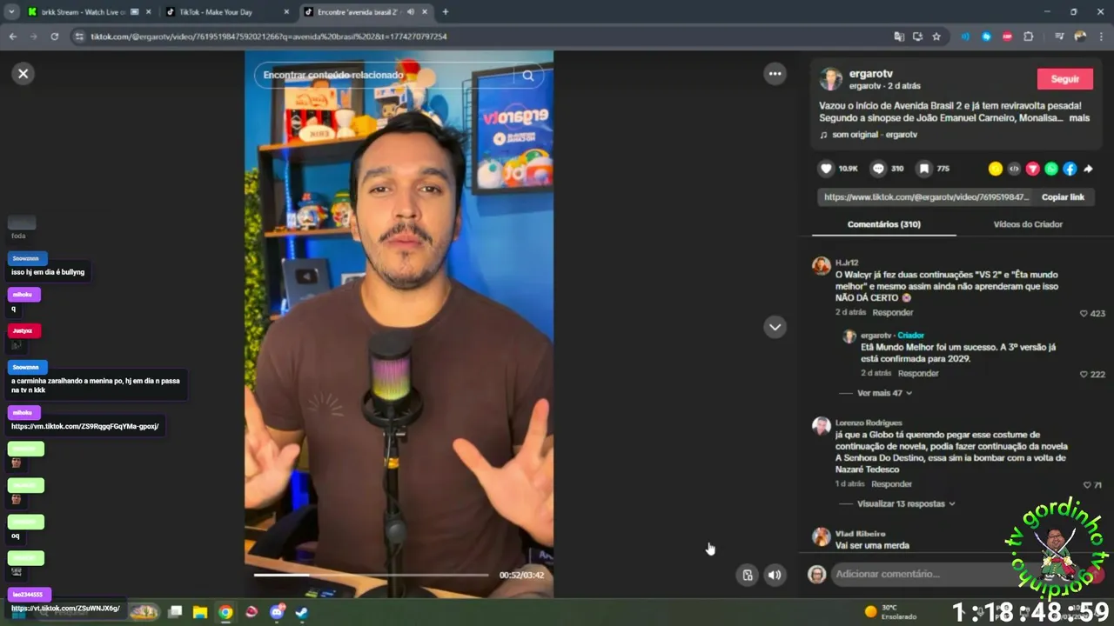Click the 'Adicionar comentário...' field
This screenshot has height=626, width=1114.
[x=918, y=574]
